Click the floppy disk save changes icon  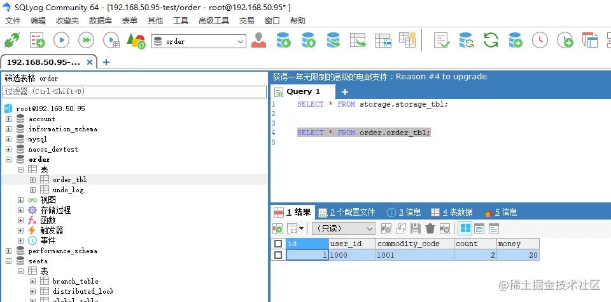click(416, 228)
